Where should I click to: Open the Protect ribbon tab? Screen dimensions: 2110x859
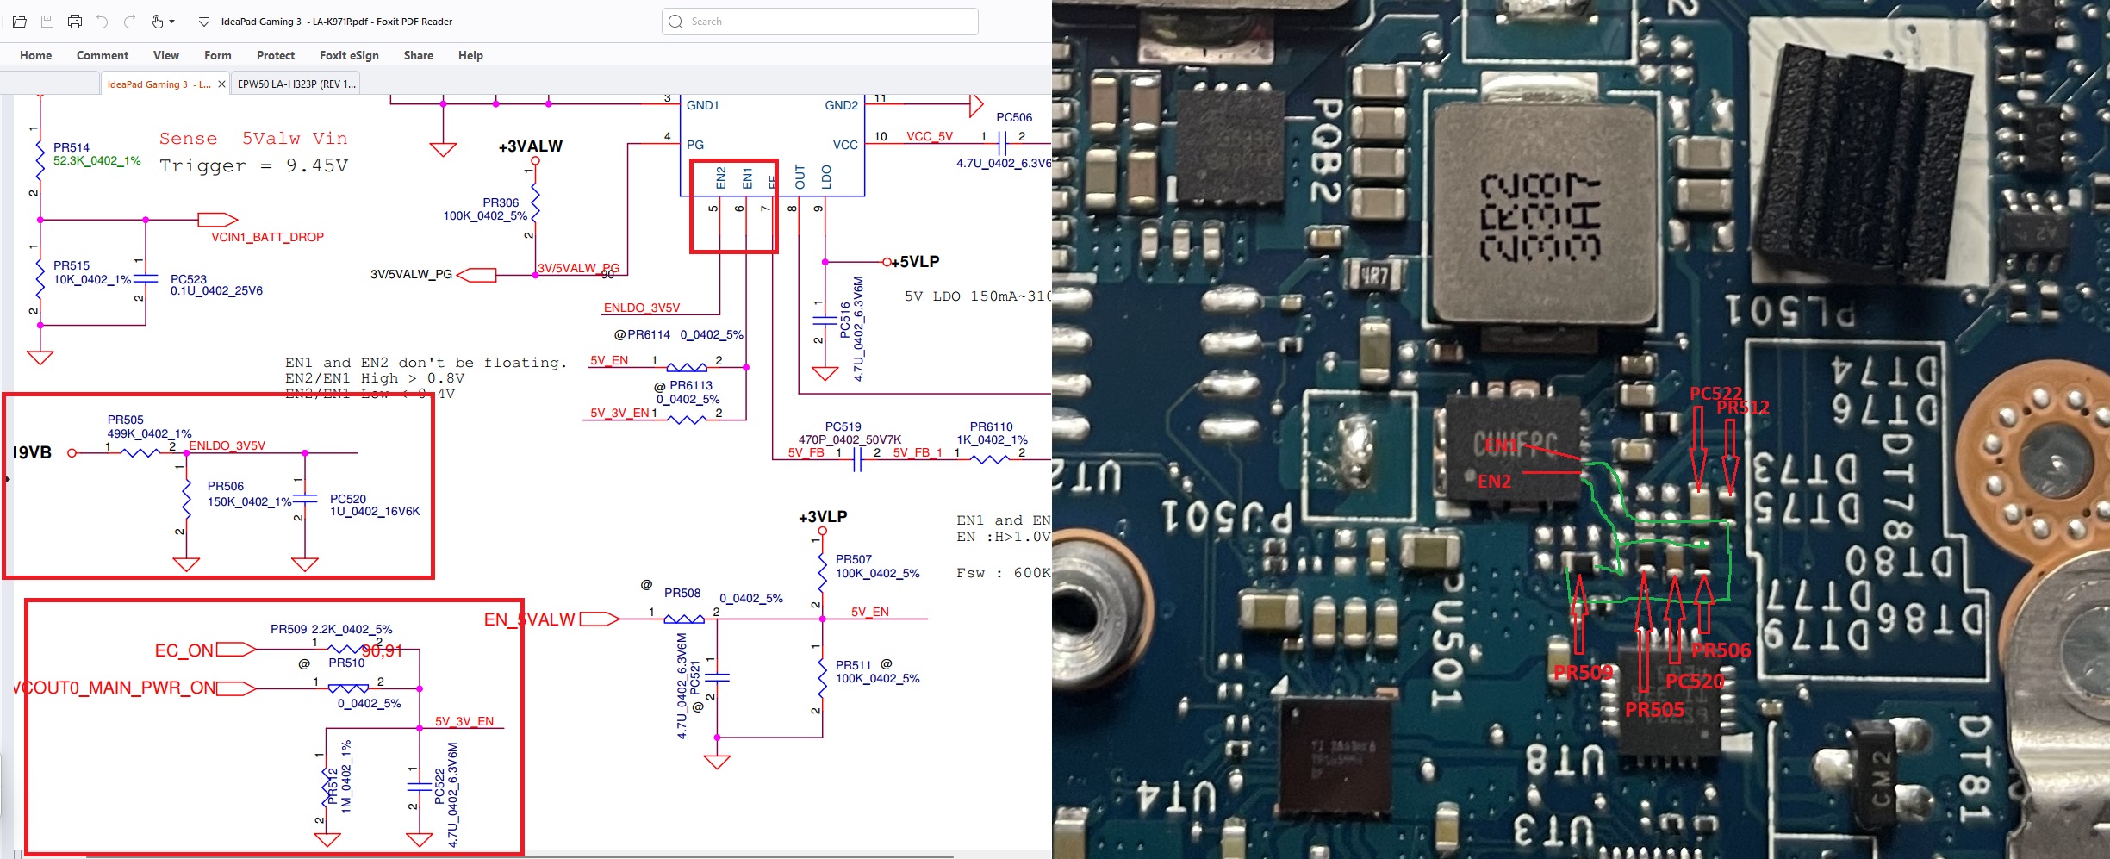pos(276,55)
